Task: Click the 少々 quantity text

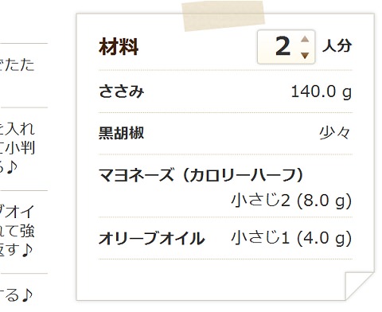Action: pos(335,133)
